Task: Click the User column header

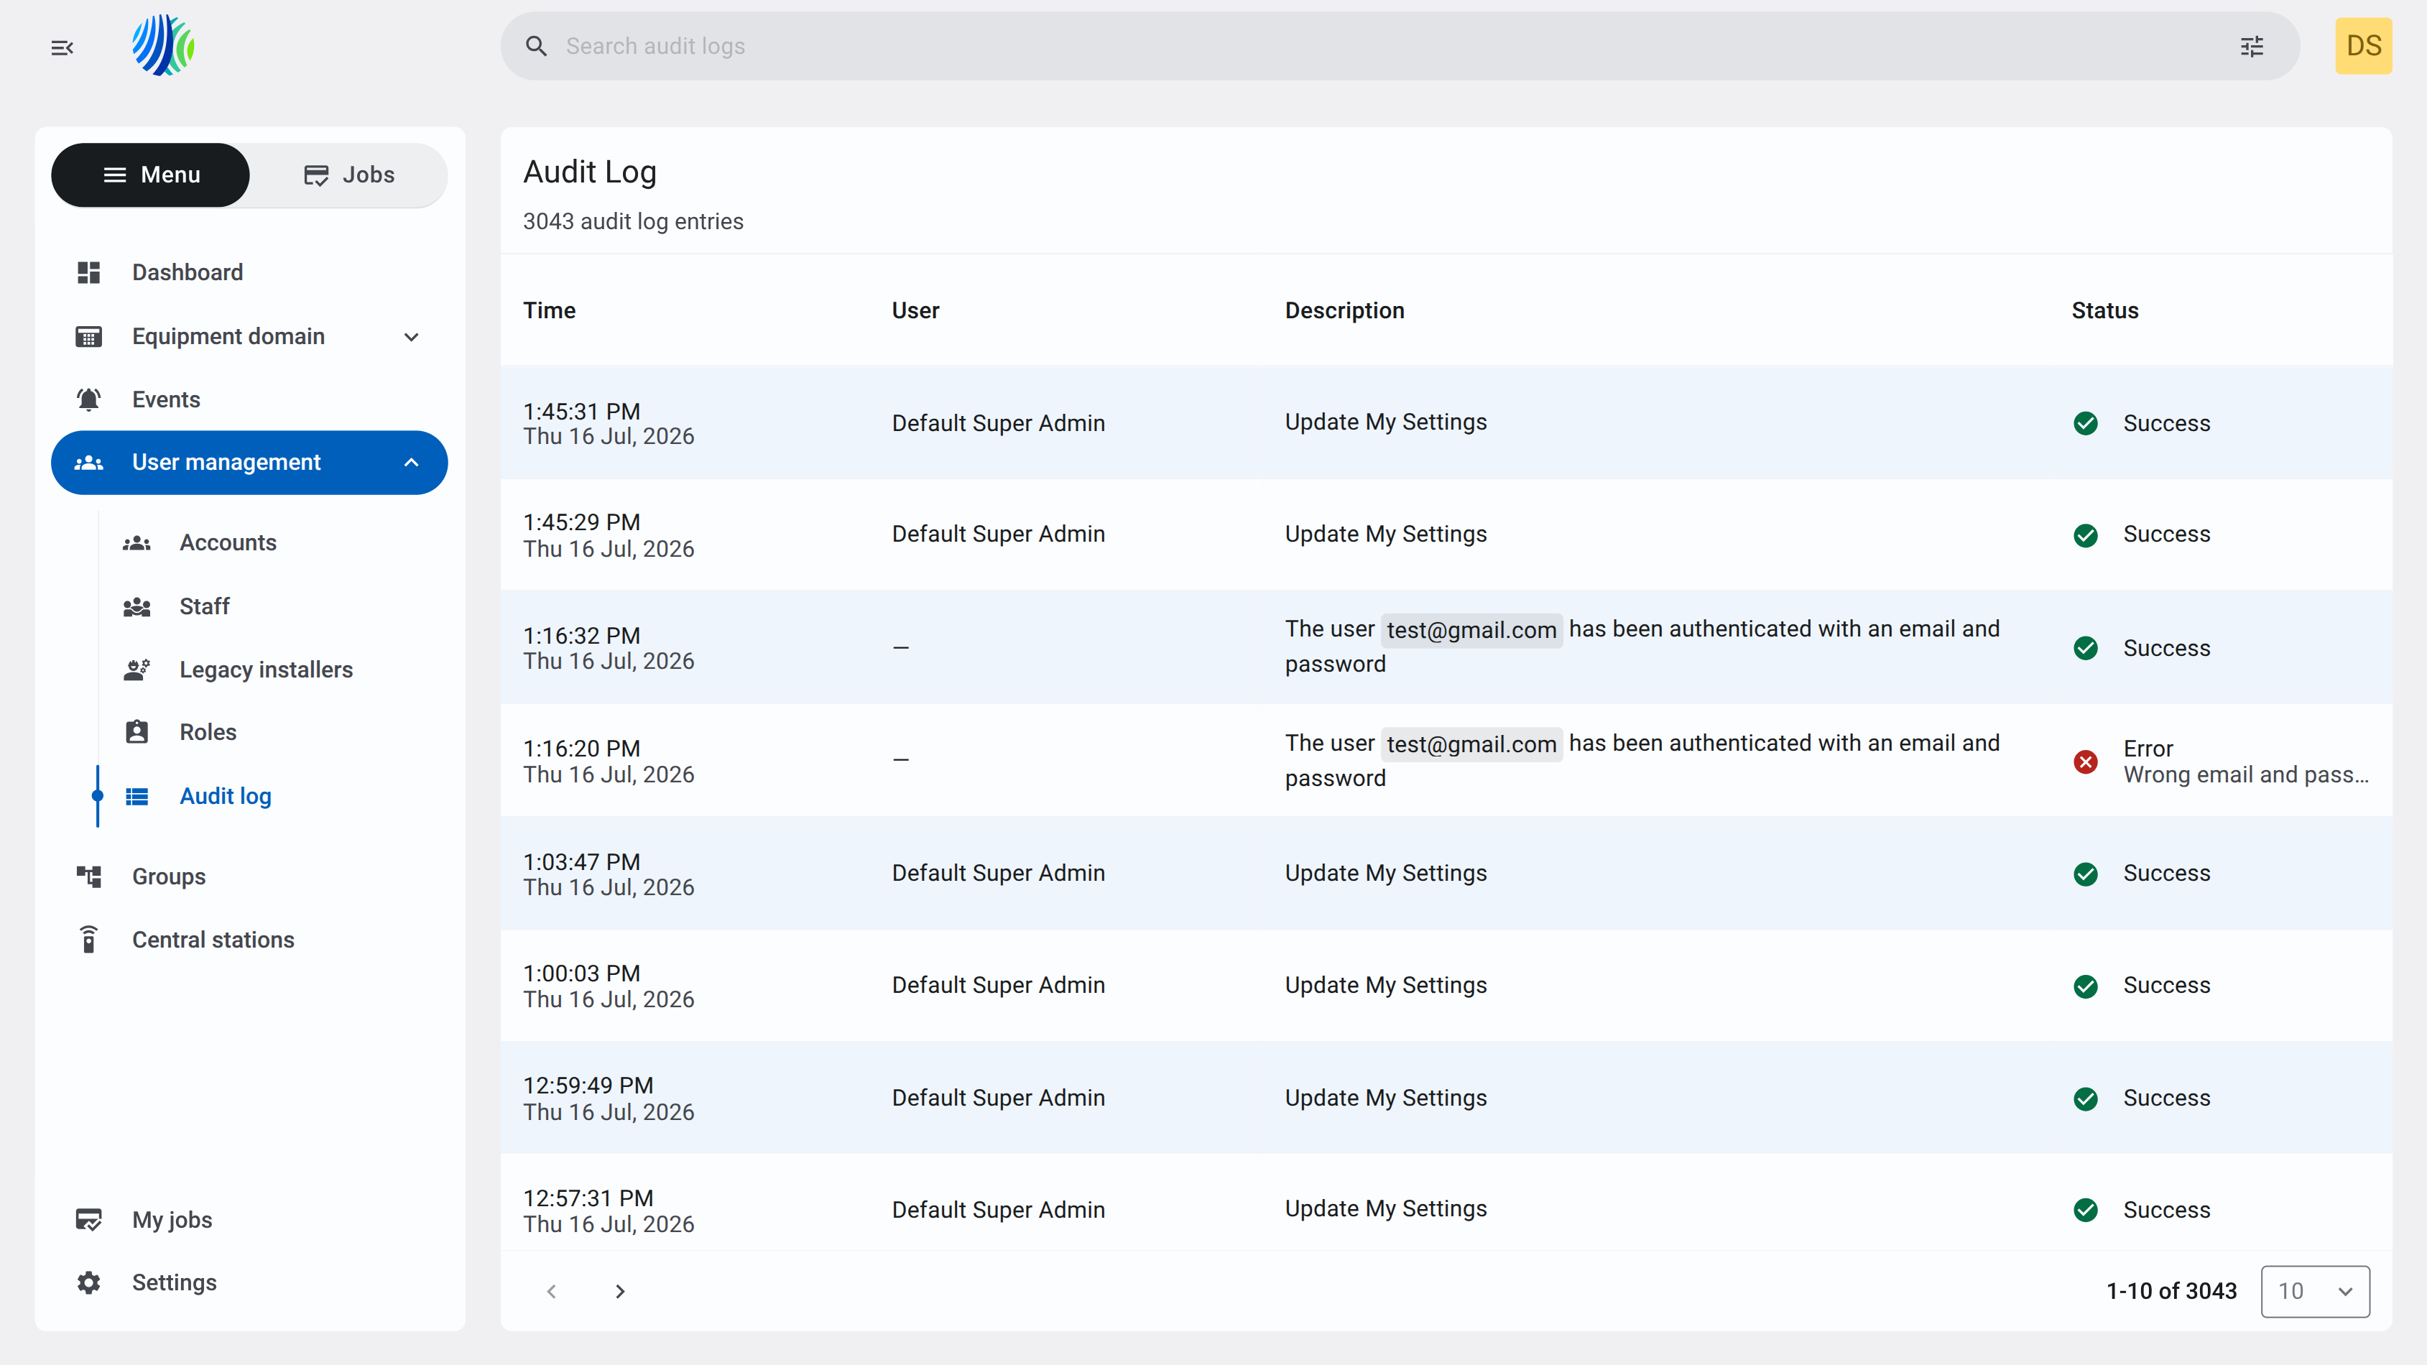Action: click(916, 311)
